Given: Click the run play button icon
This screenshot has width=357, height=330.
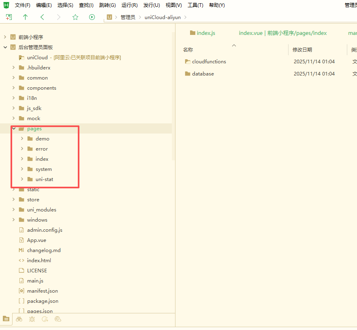Looking at the screenshot, I should (92, 17).
